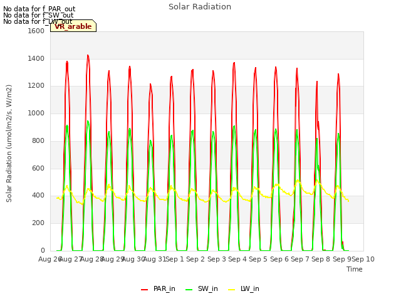
Task: Click the 0 y-axis tick label
Action: pyautogui.click(x=43, y=250)
